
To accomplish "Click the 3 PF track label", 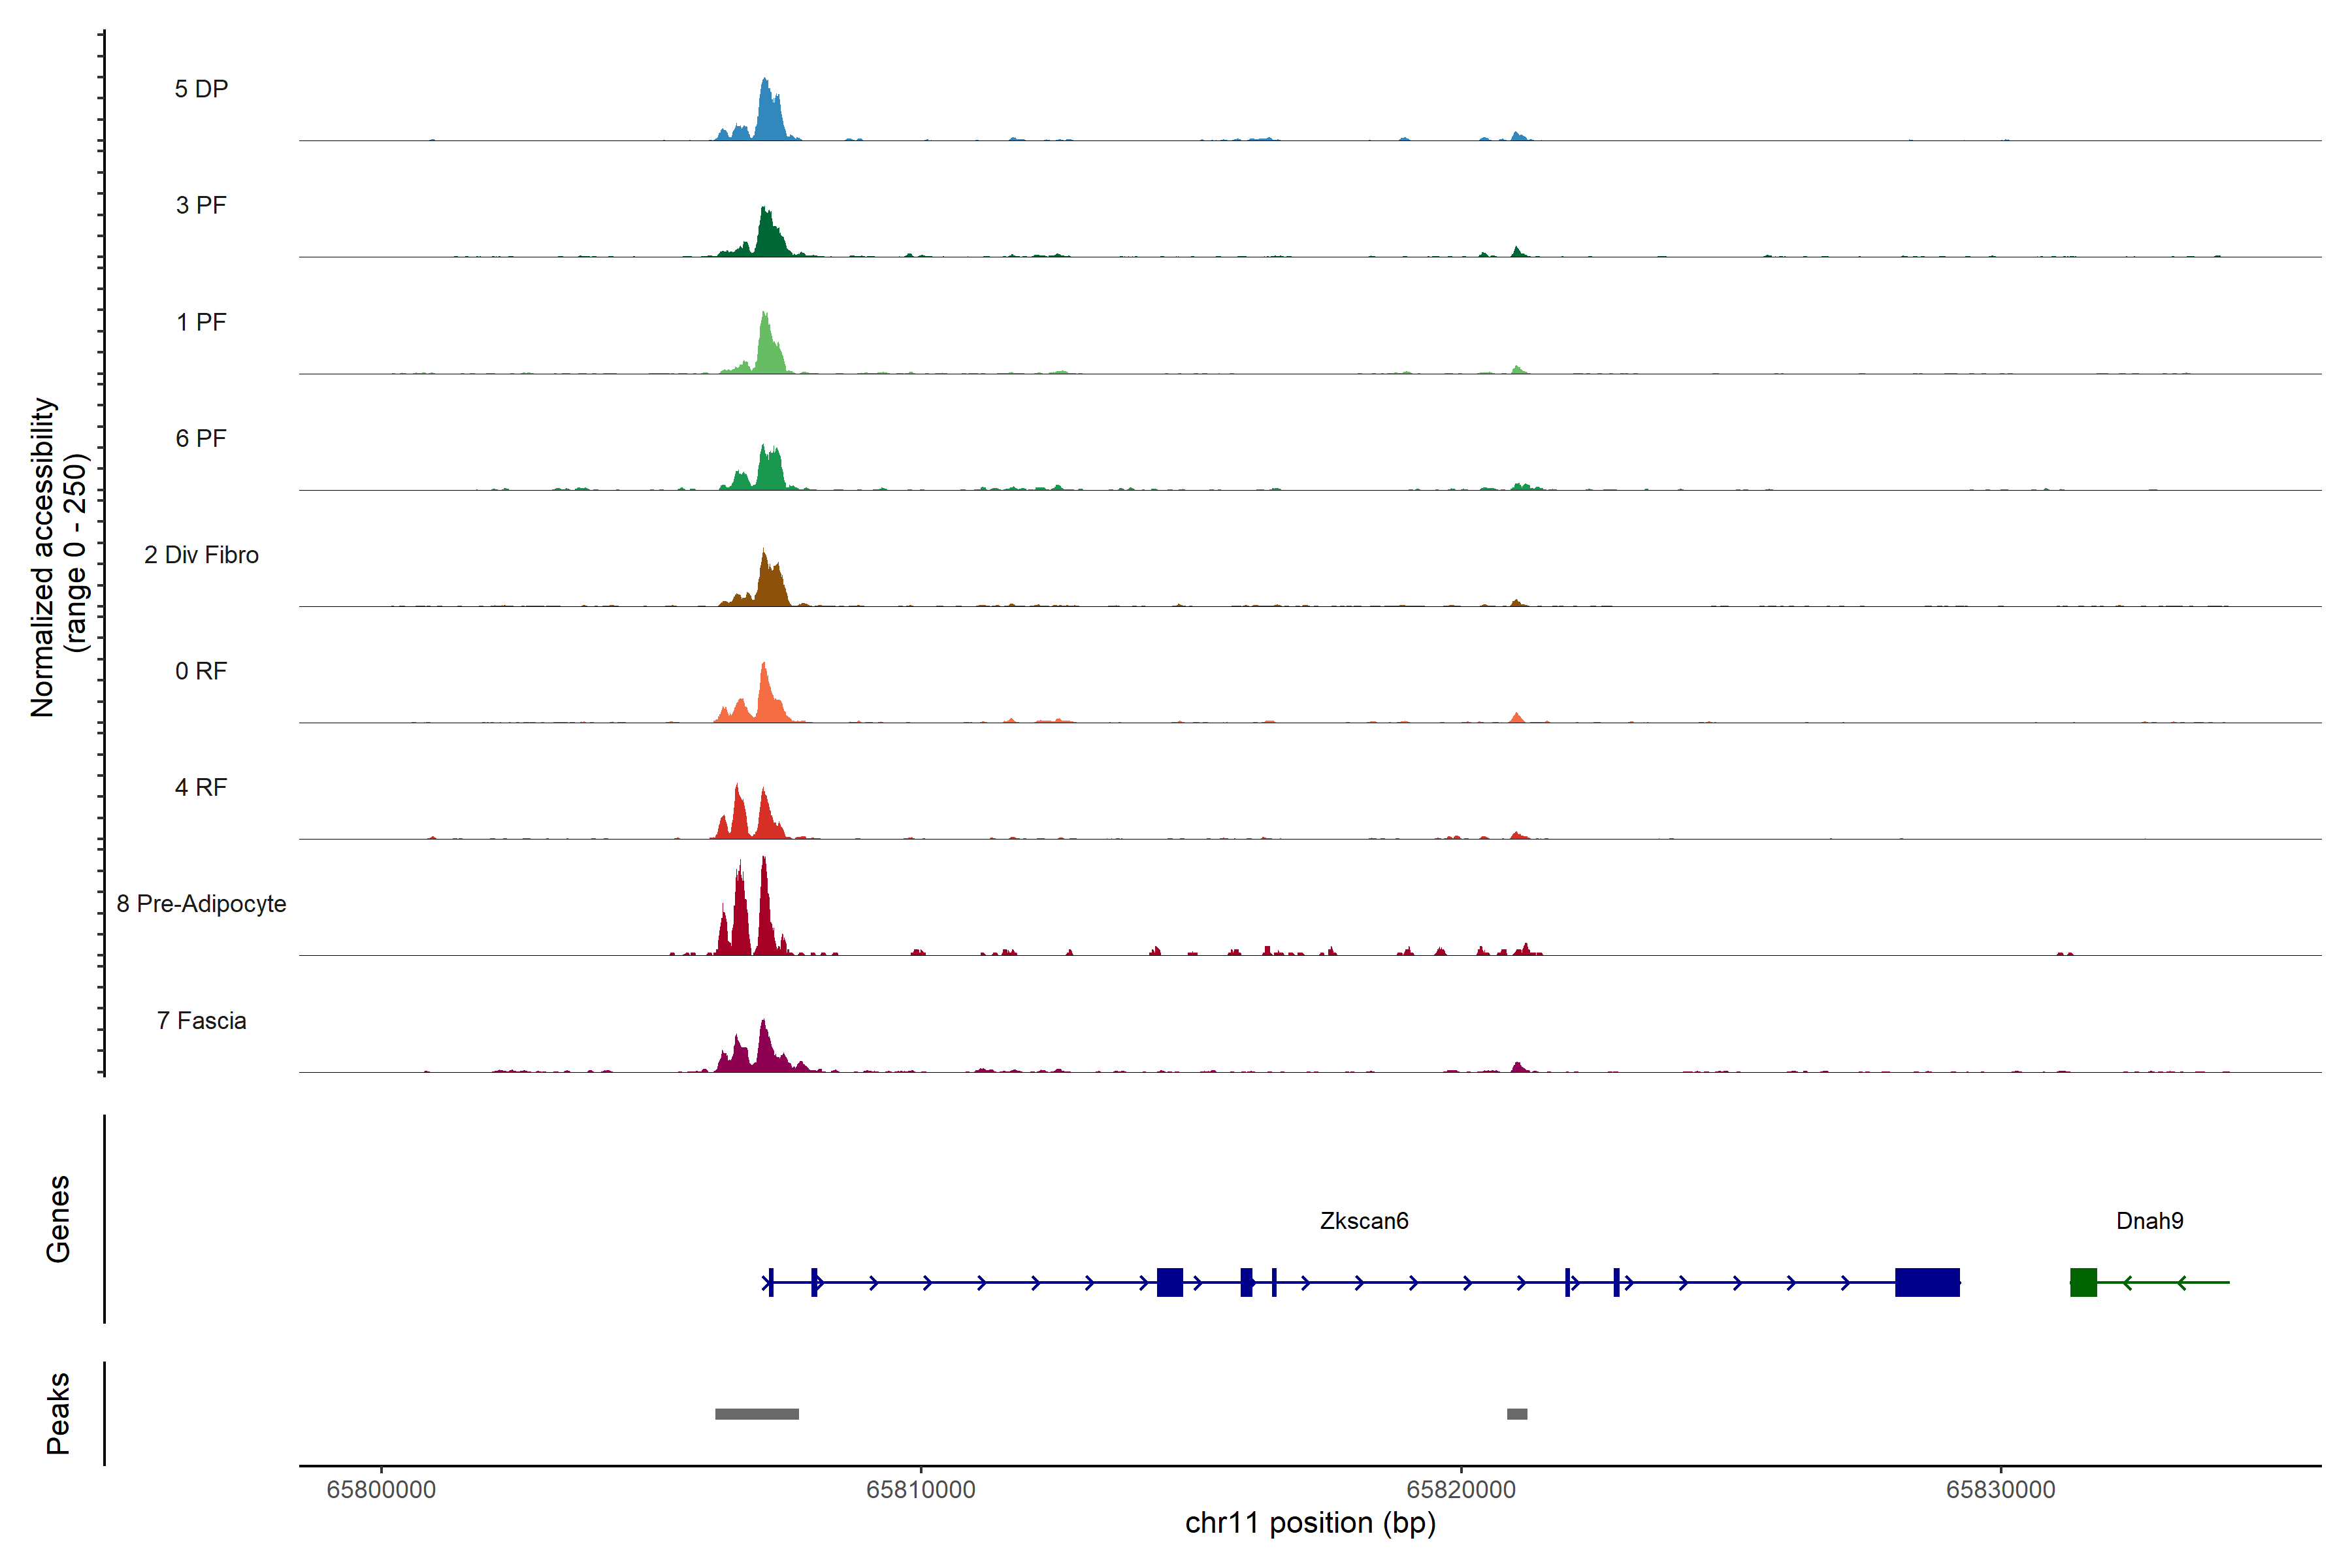I will point(201,205).
